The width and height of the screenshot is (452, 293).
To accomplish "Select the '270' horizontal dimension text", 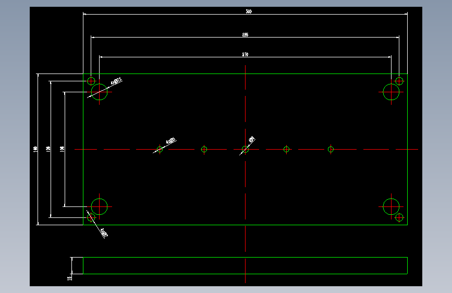I will (x=245, y=54).
